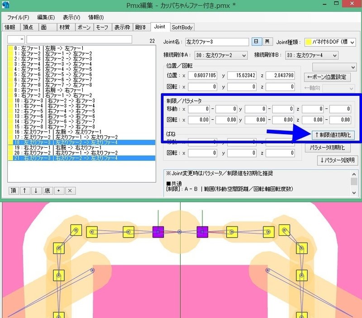Toggle the 英 English name button

(x=267, y=42)
